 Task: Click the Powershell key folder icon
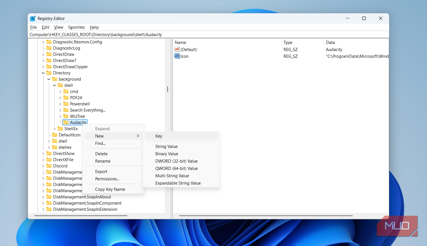pyautogui.click(x=66, y=104)
